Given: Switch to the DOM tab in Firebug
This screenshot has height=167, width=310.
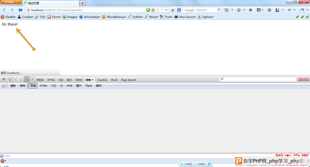Looking at the screenshot, I should tap(79, 80).
